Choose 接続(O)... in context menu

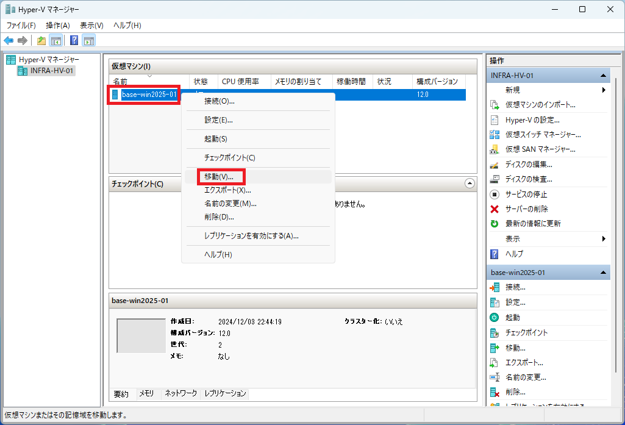pyautogui.click(x=259, y=101)
